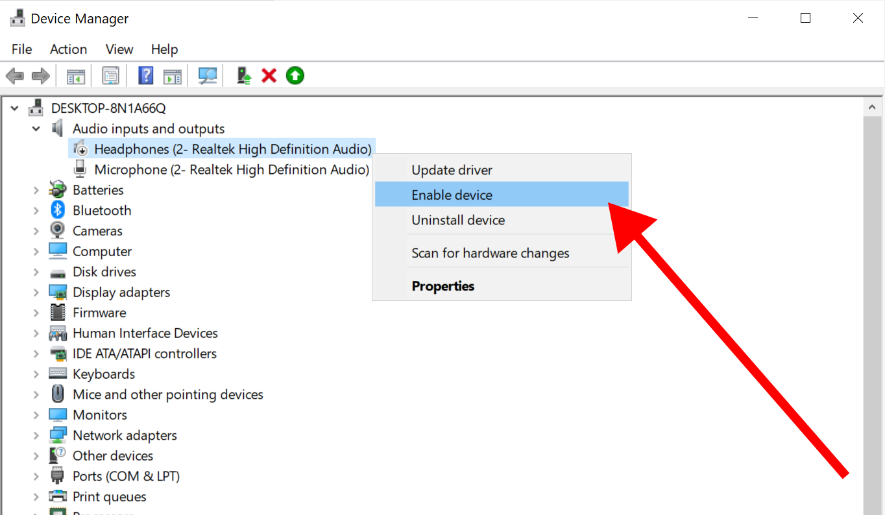Image resolution: width=885 pixels, height=515 pixels.
Task: Open the Action menu
Action: (x=68, y=49)
